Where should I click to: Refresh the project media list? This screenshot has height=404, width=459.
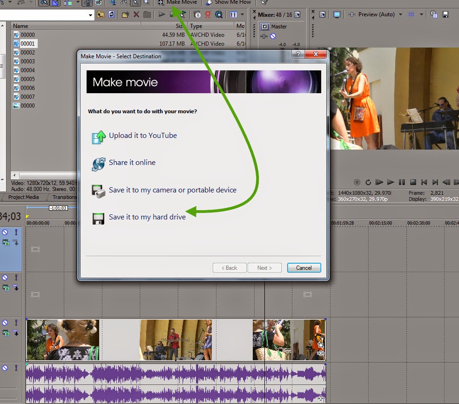pos(111,14)
